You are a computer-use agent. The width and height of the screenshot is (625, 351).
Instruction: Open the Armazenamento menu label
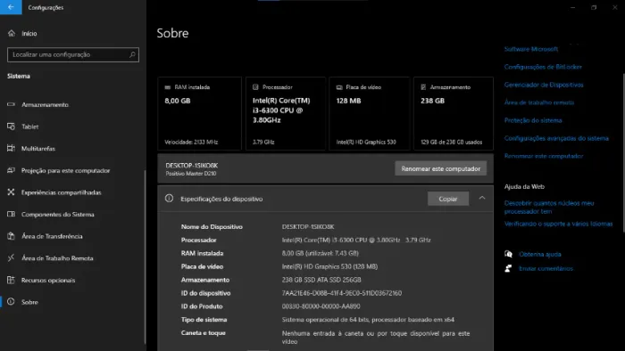(x=45, y=104)
